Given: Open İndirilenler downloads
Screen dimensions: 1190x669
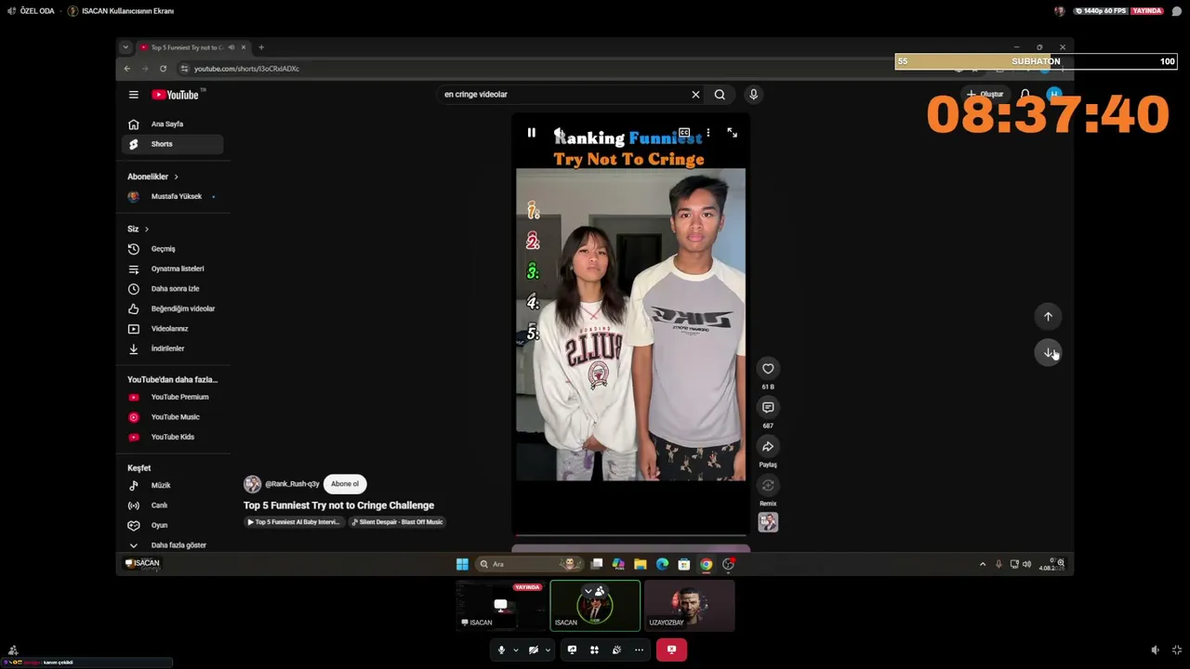Looking at the screenshot, I should [x=172, y=348].
